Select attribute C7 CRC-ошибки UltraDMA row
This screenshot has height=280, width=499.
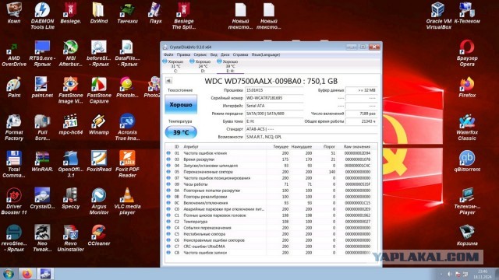271,247
